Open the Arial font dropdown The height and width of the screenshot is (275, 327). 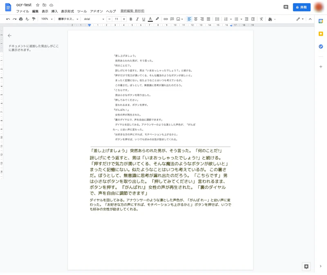tap(93, 19)
